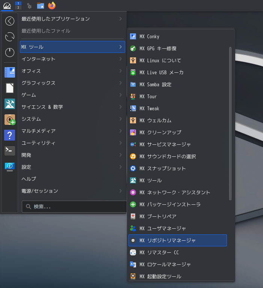Screen dimensions: 263x288
Task: Launch MX ツール from the submenu
Action: 178,180
